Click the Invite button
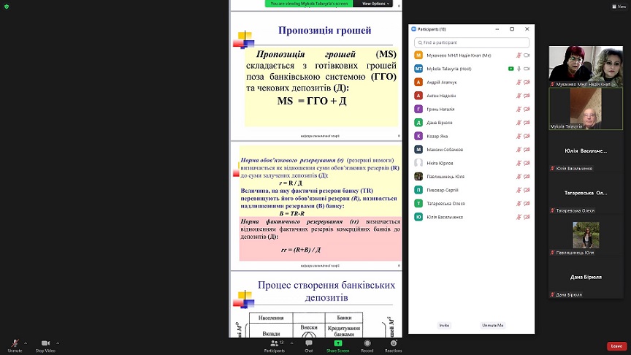Image resolution: width=631 pixels, height=355 pixels. coord(444,325)
